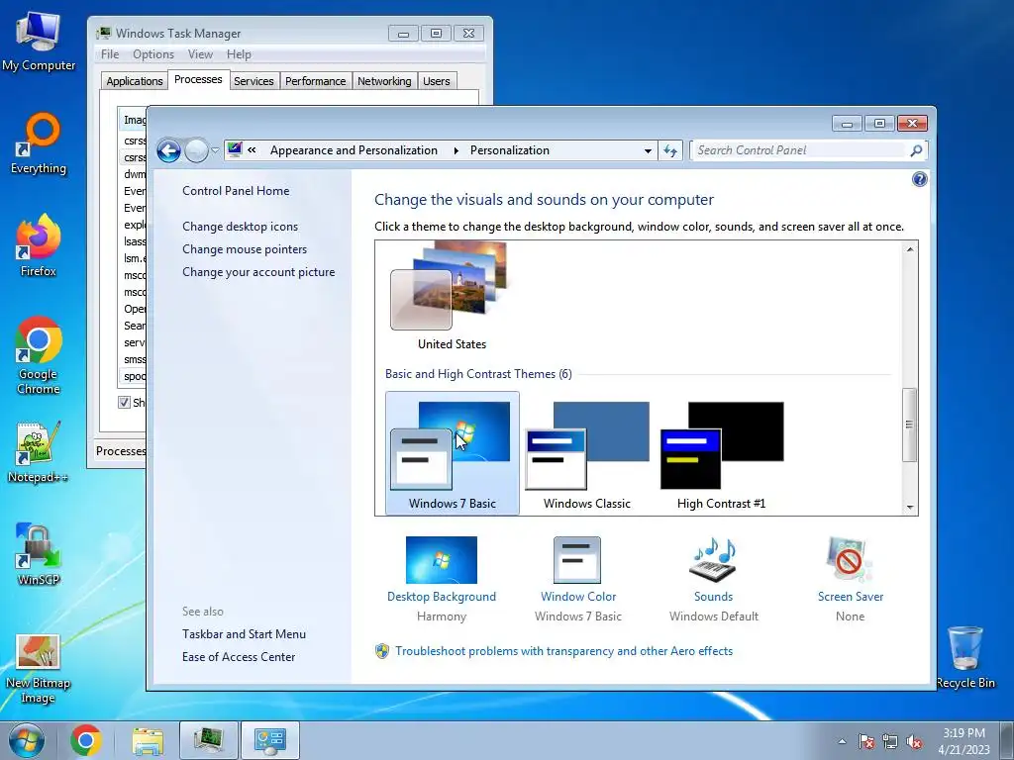Click the address bar location icon

[x=235, y=150]
